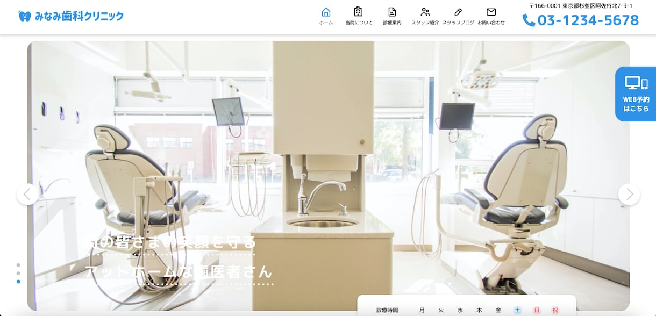
Task: Select the document icon for 診療案内
Action: [392, 12]
